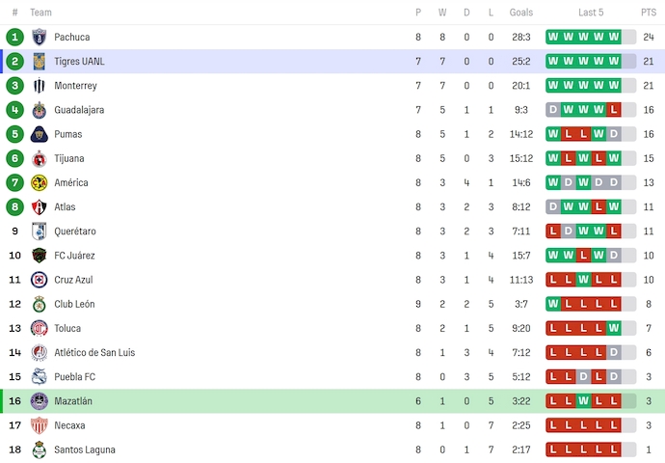Open the Mazatlán team link
This screenshot has width=665, height=463.
[x=73, y=401]
